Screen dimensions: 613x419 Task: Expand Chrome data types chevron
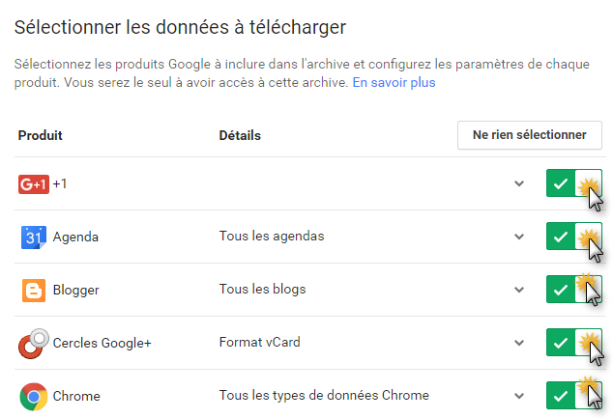click(519, 396)
